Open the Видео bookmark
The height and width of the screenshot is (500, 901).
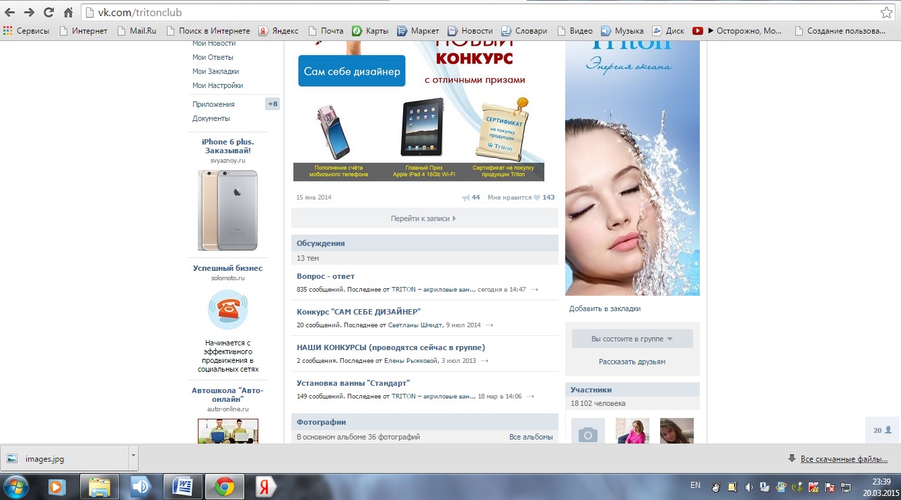click(574, 31)
